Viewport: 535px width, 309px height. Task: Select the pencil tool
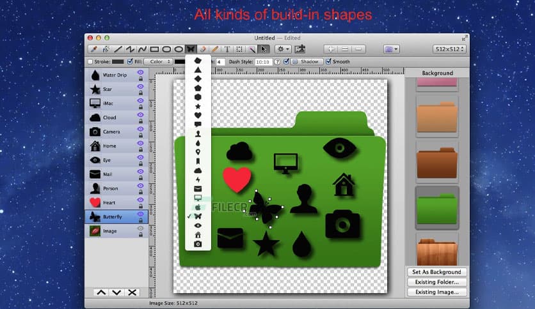(x=214, y=49)
